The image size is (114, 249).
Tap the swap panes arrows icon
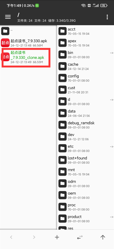point(80,237)
